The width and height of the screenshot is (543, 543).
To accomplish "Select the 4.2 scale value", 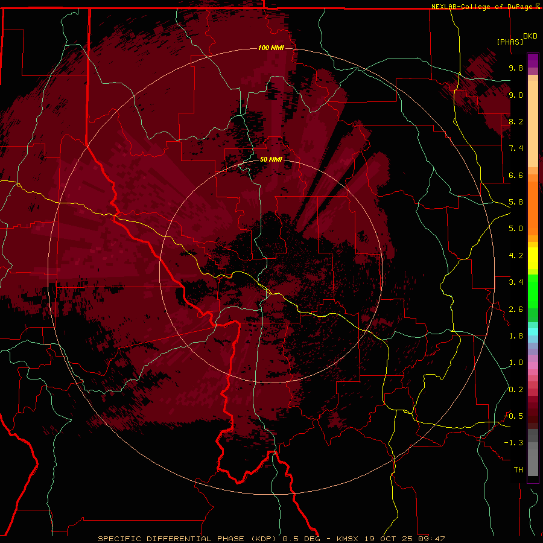I will (x=516, y=256).
